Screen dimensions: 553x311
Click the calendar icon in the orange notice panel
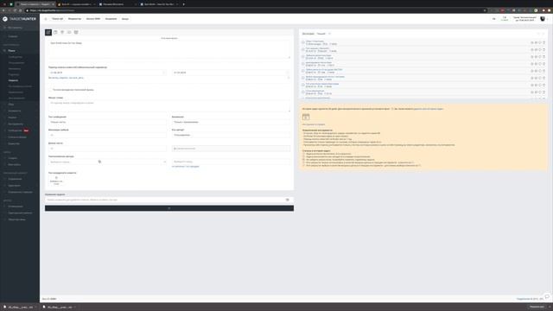click(306, 117)
